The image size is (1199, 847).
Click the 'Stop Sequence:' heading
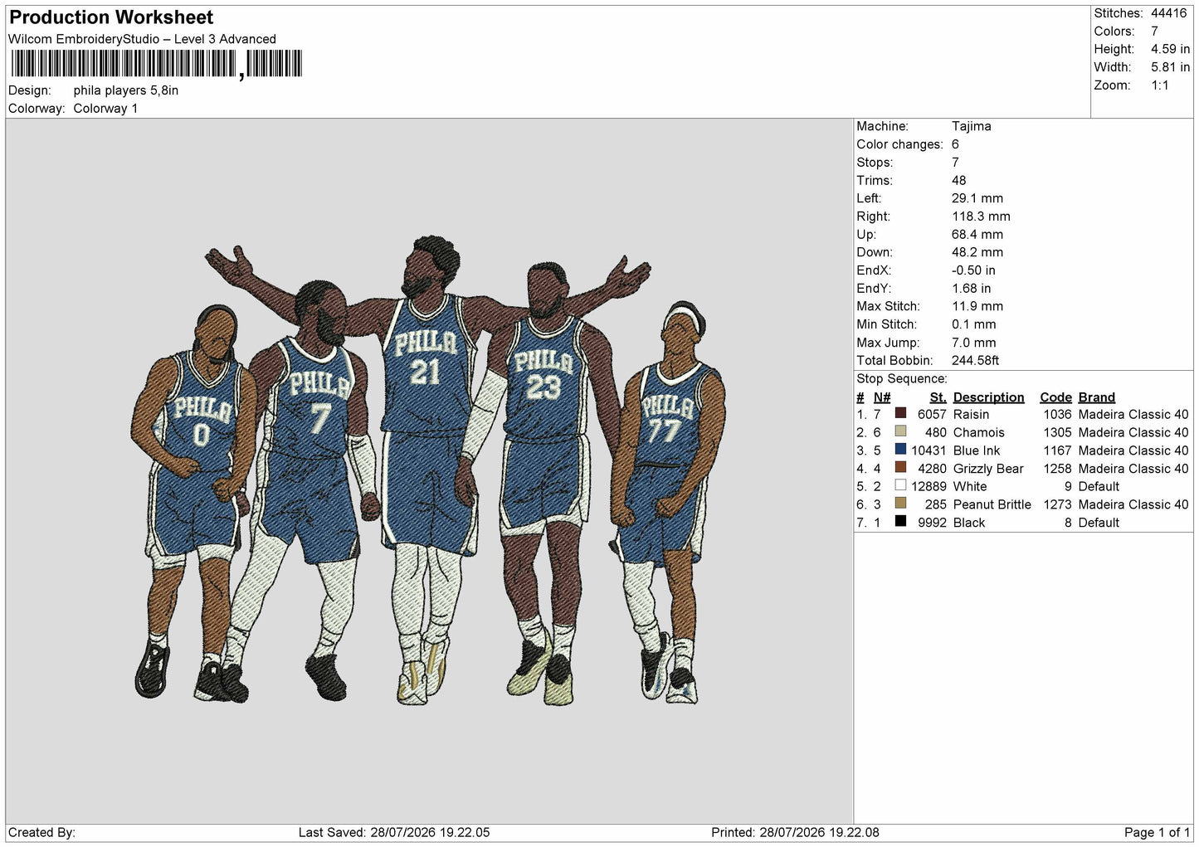pos(902,379)
